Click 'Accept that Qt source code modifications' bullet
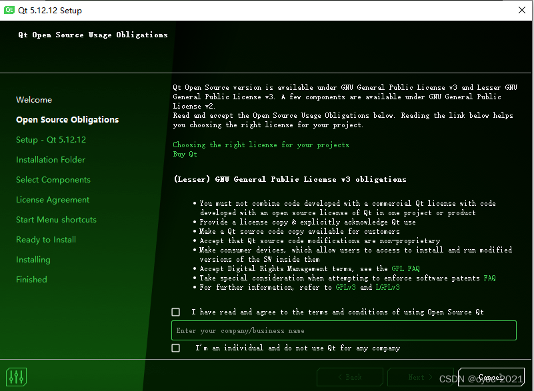The width and height of the screenshot is (534, 391). (x=320, y=241)
